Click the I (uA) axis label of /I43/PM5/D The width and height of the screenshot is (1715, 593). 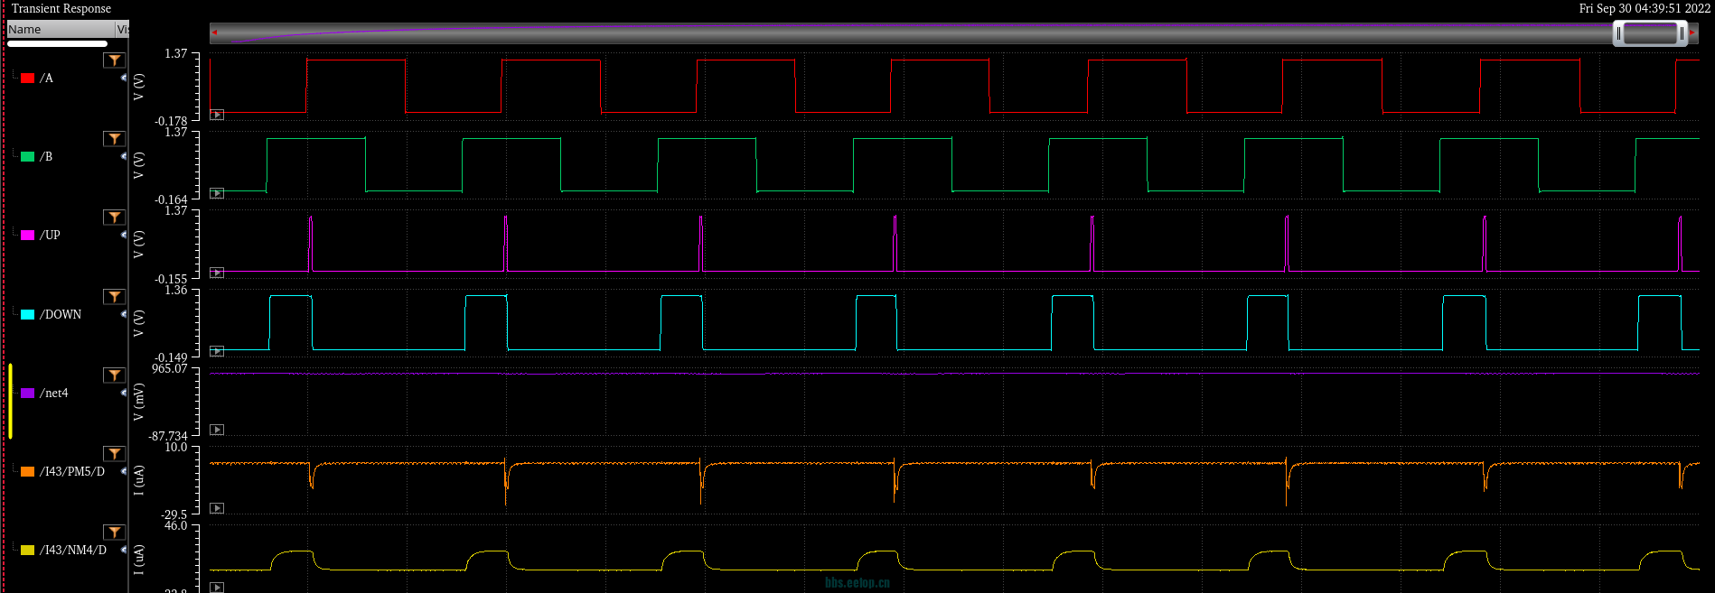[138, 480]
